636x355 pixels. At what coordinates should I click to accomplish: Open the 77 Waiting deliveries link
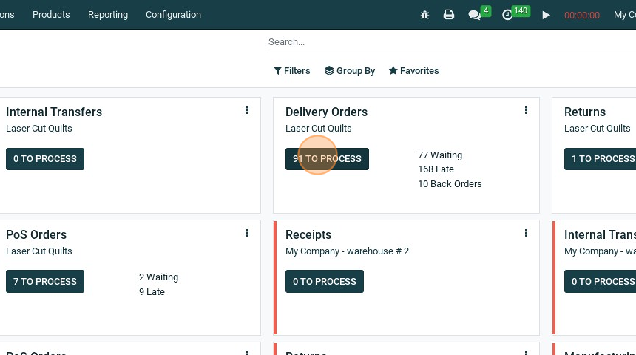click(x=440, y=155)
